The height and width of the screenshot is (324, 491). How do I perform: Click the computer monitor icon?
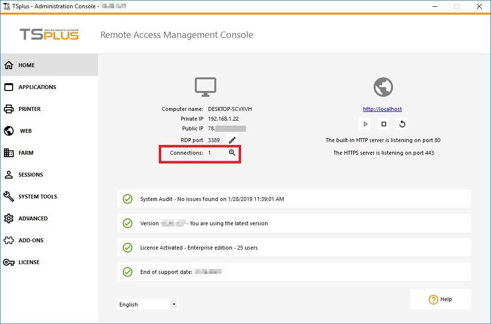point(206,87)
